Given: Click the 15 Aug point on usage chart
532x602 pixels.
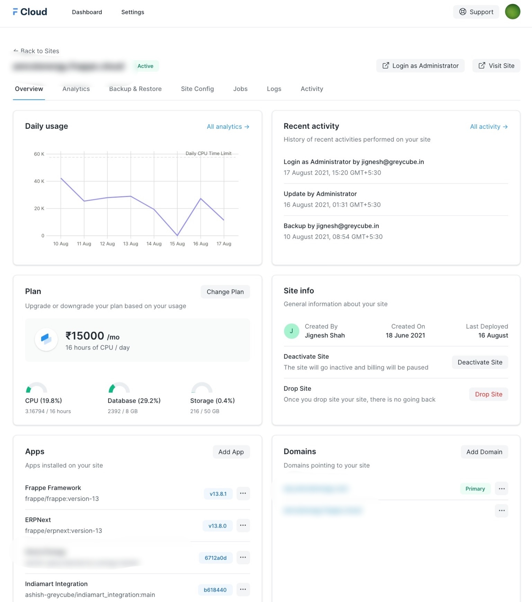Looking at the screenshot, I should click(177, 235).
